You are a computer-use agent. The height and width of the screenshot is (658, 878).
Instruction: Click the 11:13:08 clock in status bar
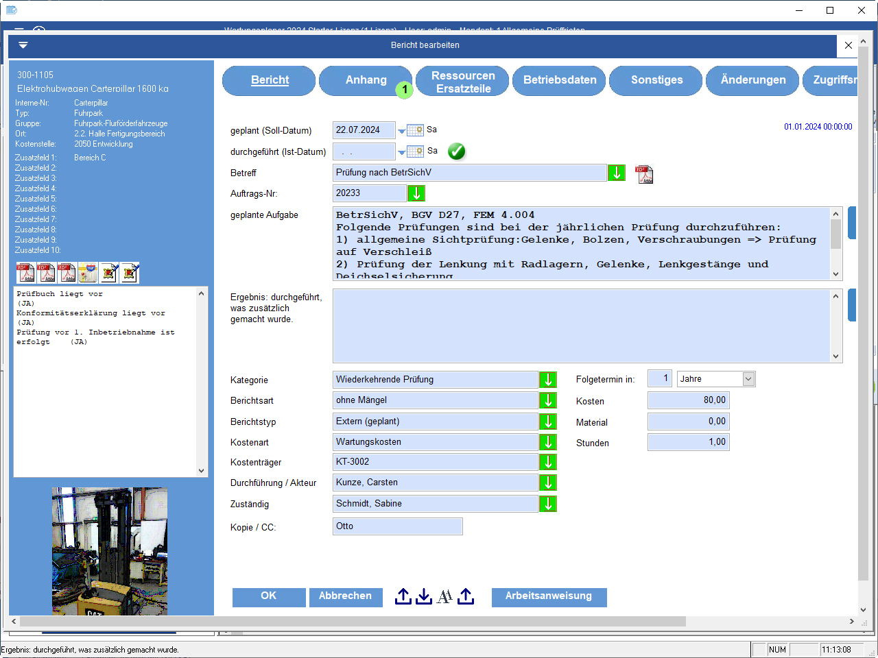click(836, 650)
